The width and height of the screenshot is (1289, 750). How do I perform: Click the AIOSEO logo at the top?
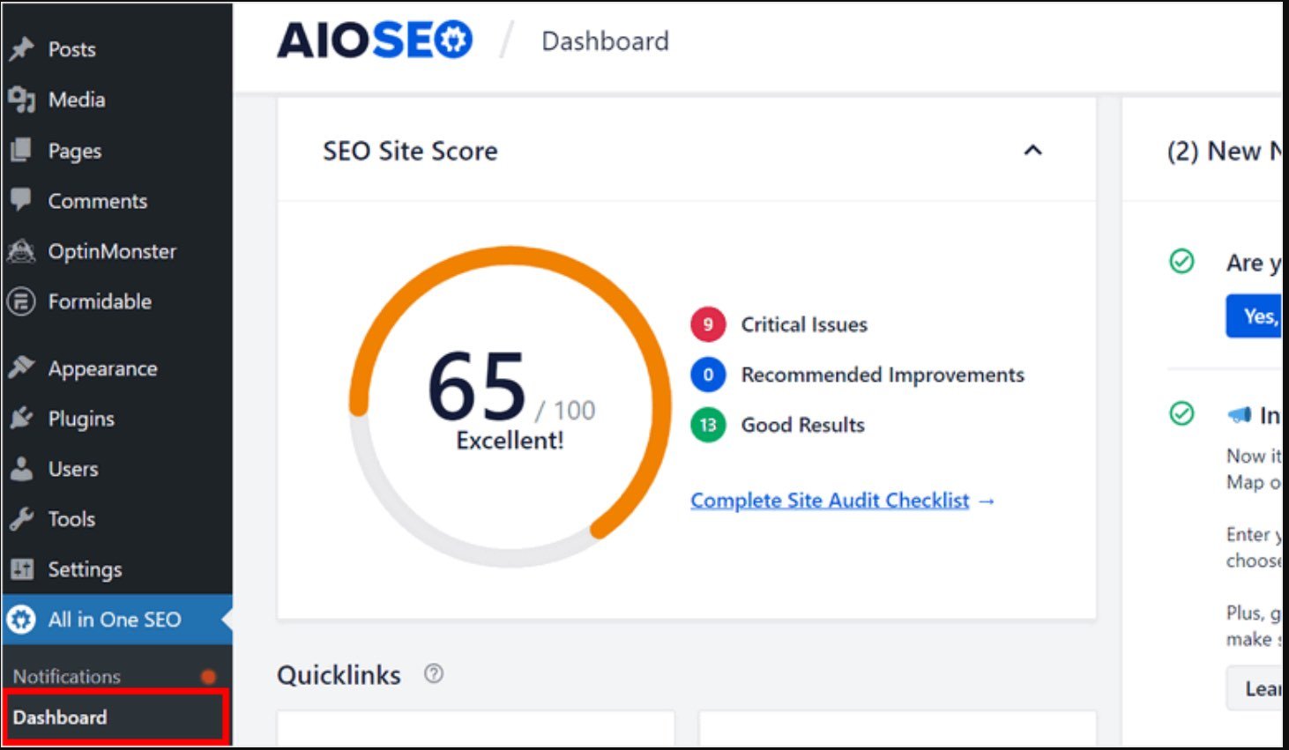pyautogui.click(x=374, y=40)
